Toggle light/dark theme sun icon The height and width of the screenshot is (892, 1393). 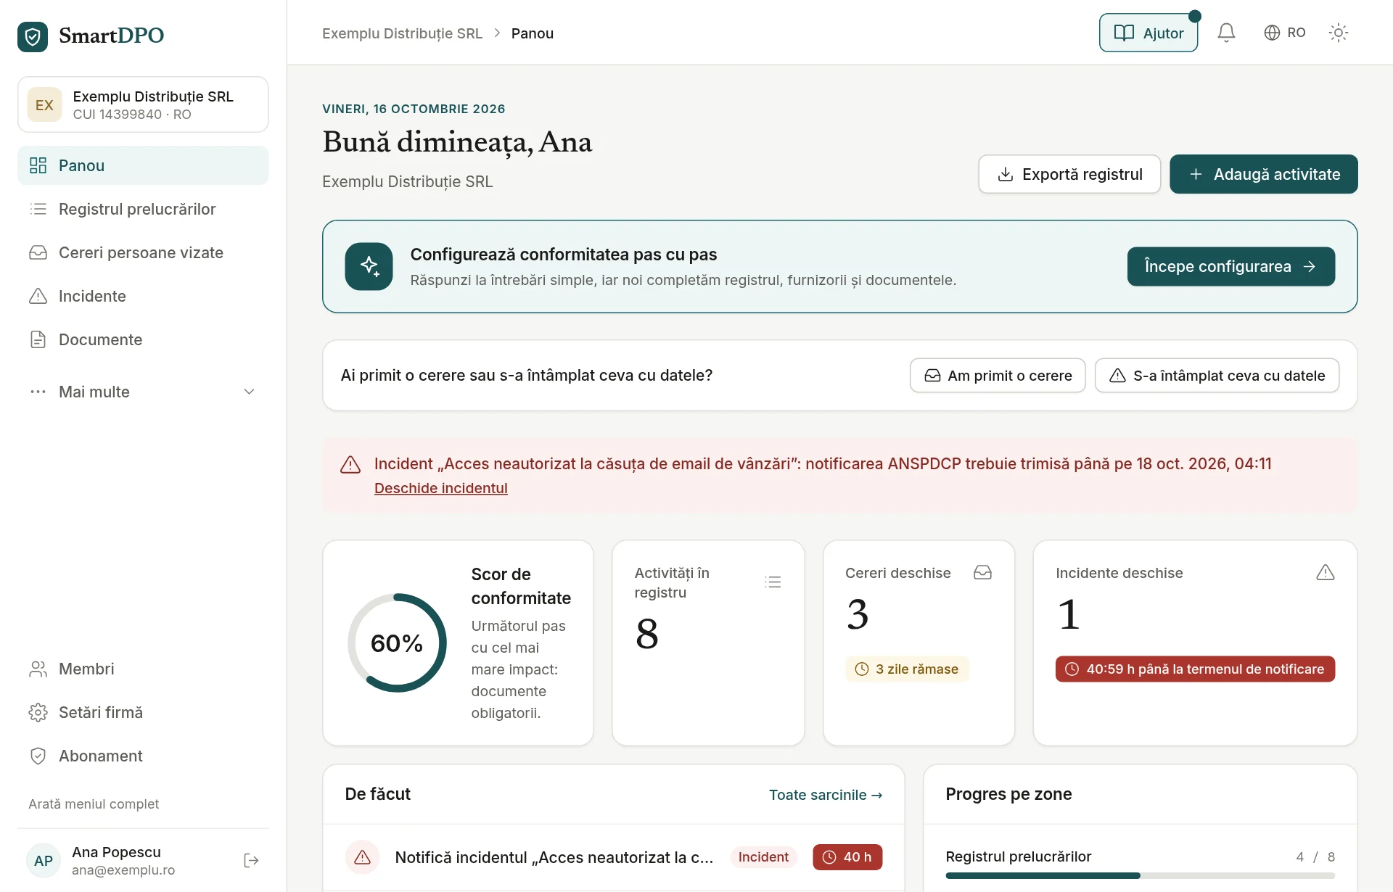click(x=1338, y=33)
